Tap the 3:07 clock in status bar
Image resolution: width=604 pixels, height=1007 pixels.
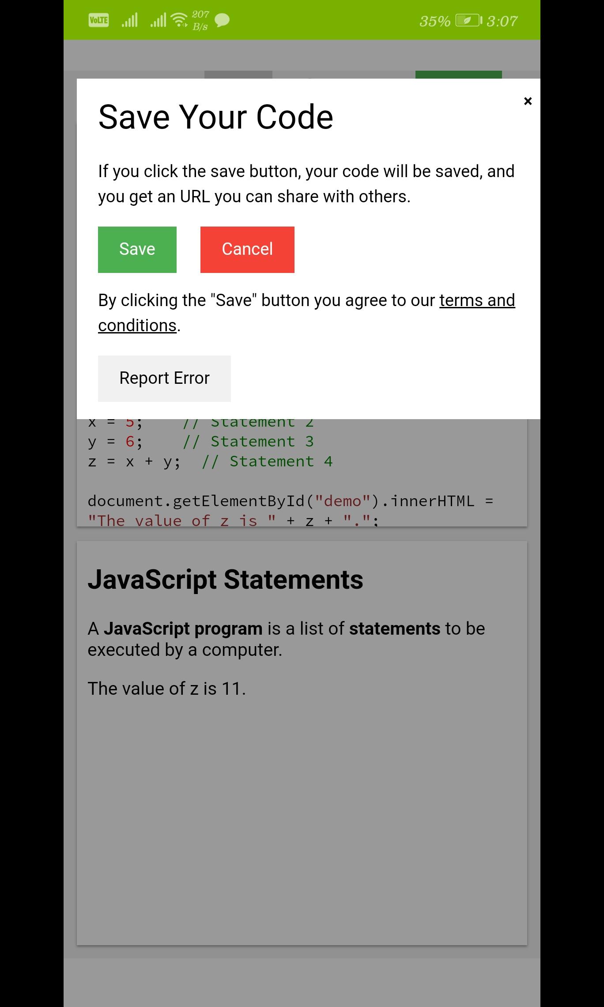502,21
